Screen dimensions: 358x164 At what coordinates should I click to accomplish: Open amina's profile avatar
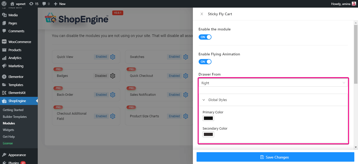tap(354, 4)
